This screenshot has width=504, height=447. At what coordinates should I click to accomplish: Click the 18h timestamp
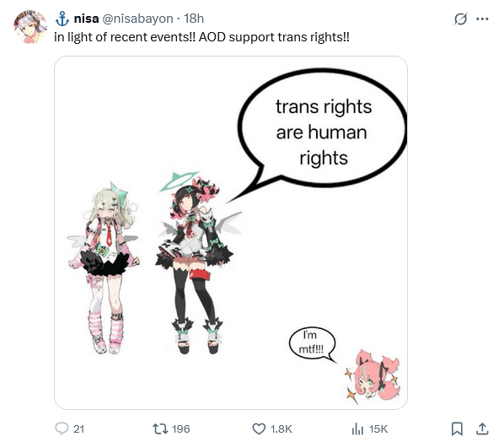click(x=194, y=19)
